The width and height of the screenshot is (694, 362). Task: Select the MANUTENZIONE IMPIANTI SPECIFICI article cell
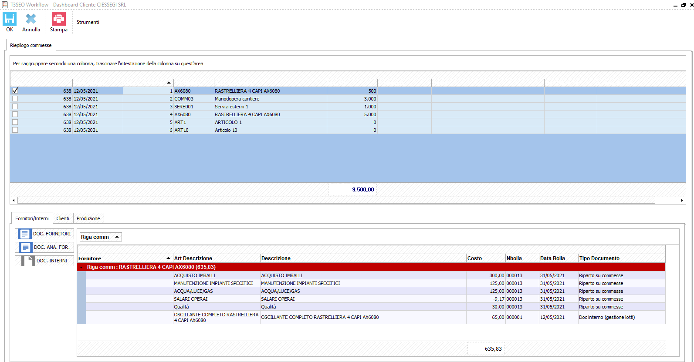pos(217,283)
